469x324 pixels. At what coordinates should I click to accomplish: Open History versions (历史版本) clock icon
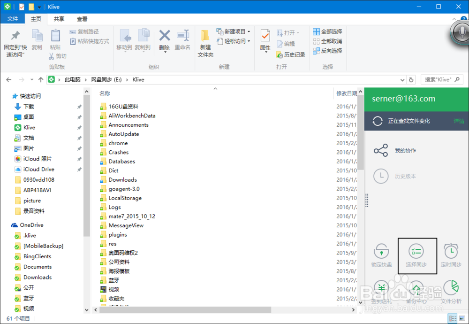tap(381, 176)
